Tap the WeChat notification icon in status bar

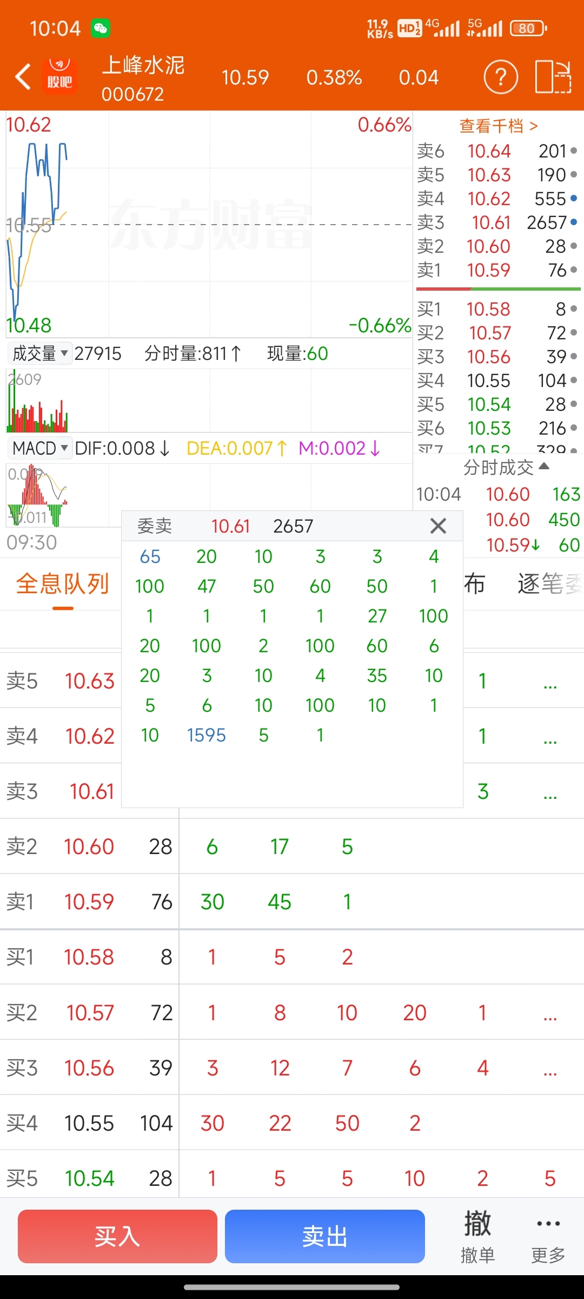pos(101,28)
